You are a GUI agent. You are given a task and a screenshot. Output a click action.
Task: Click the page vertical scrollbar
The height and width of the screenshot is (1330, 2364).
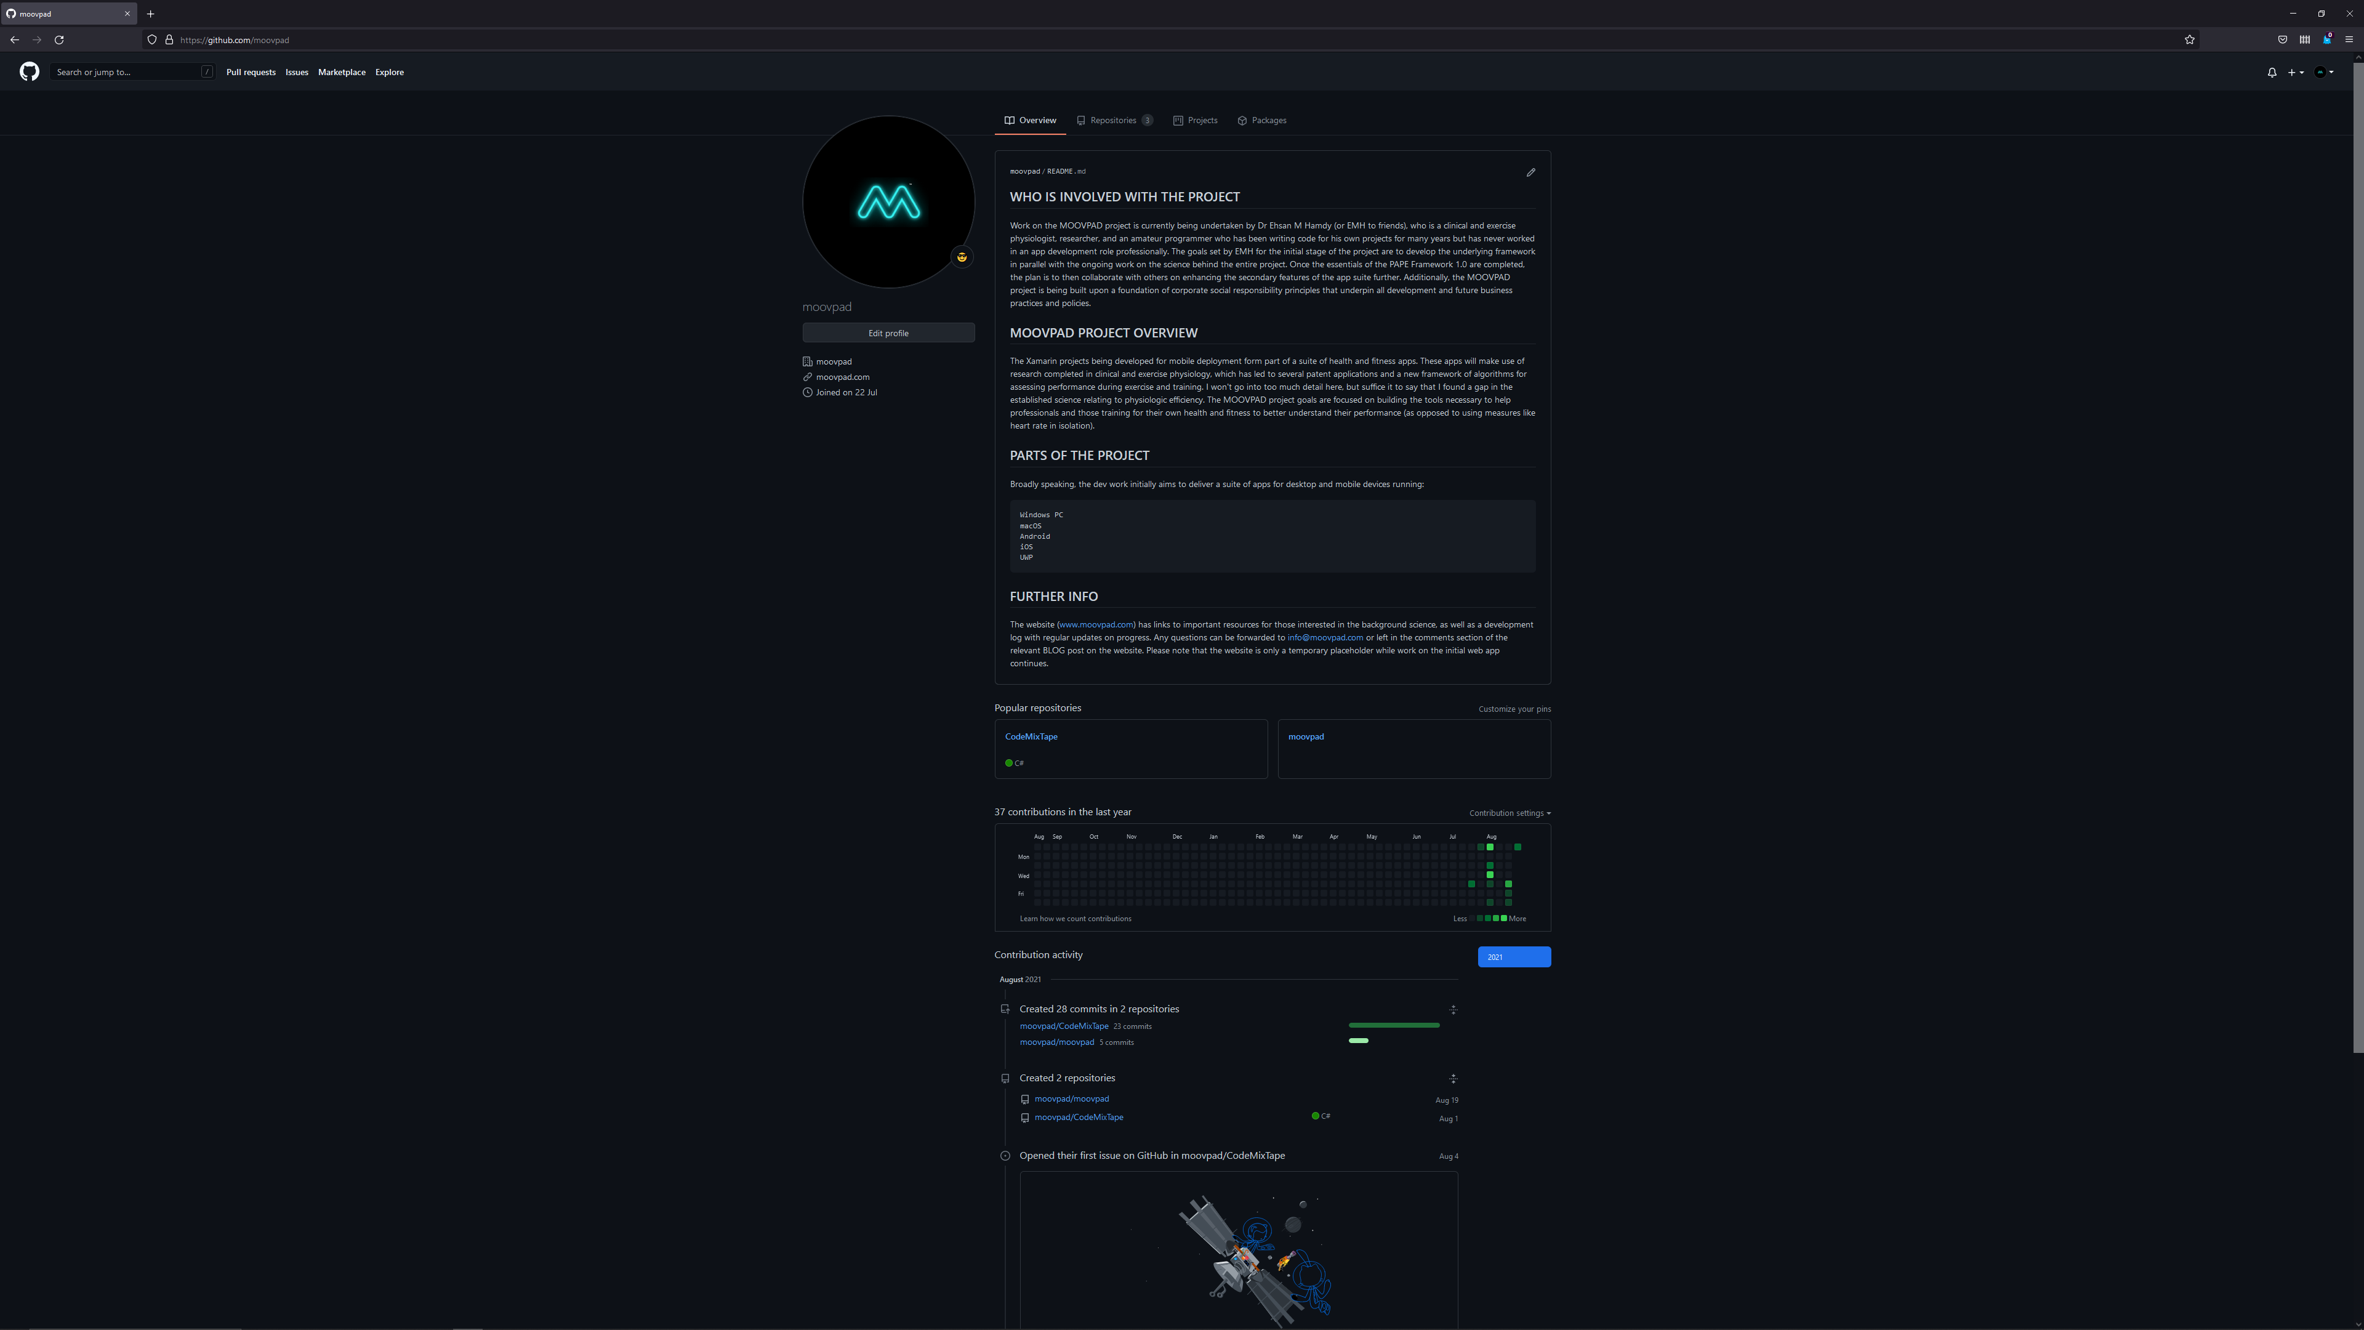pos(2358,558)
